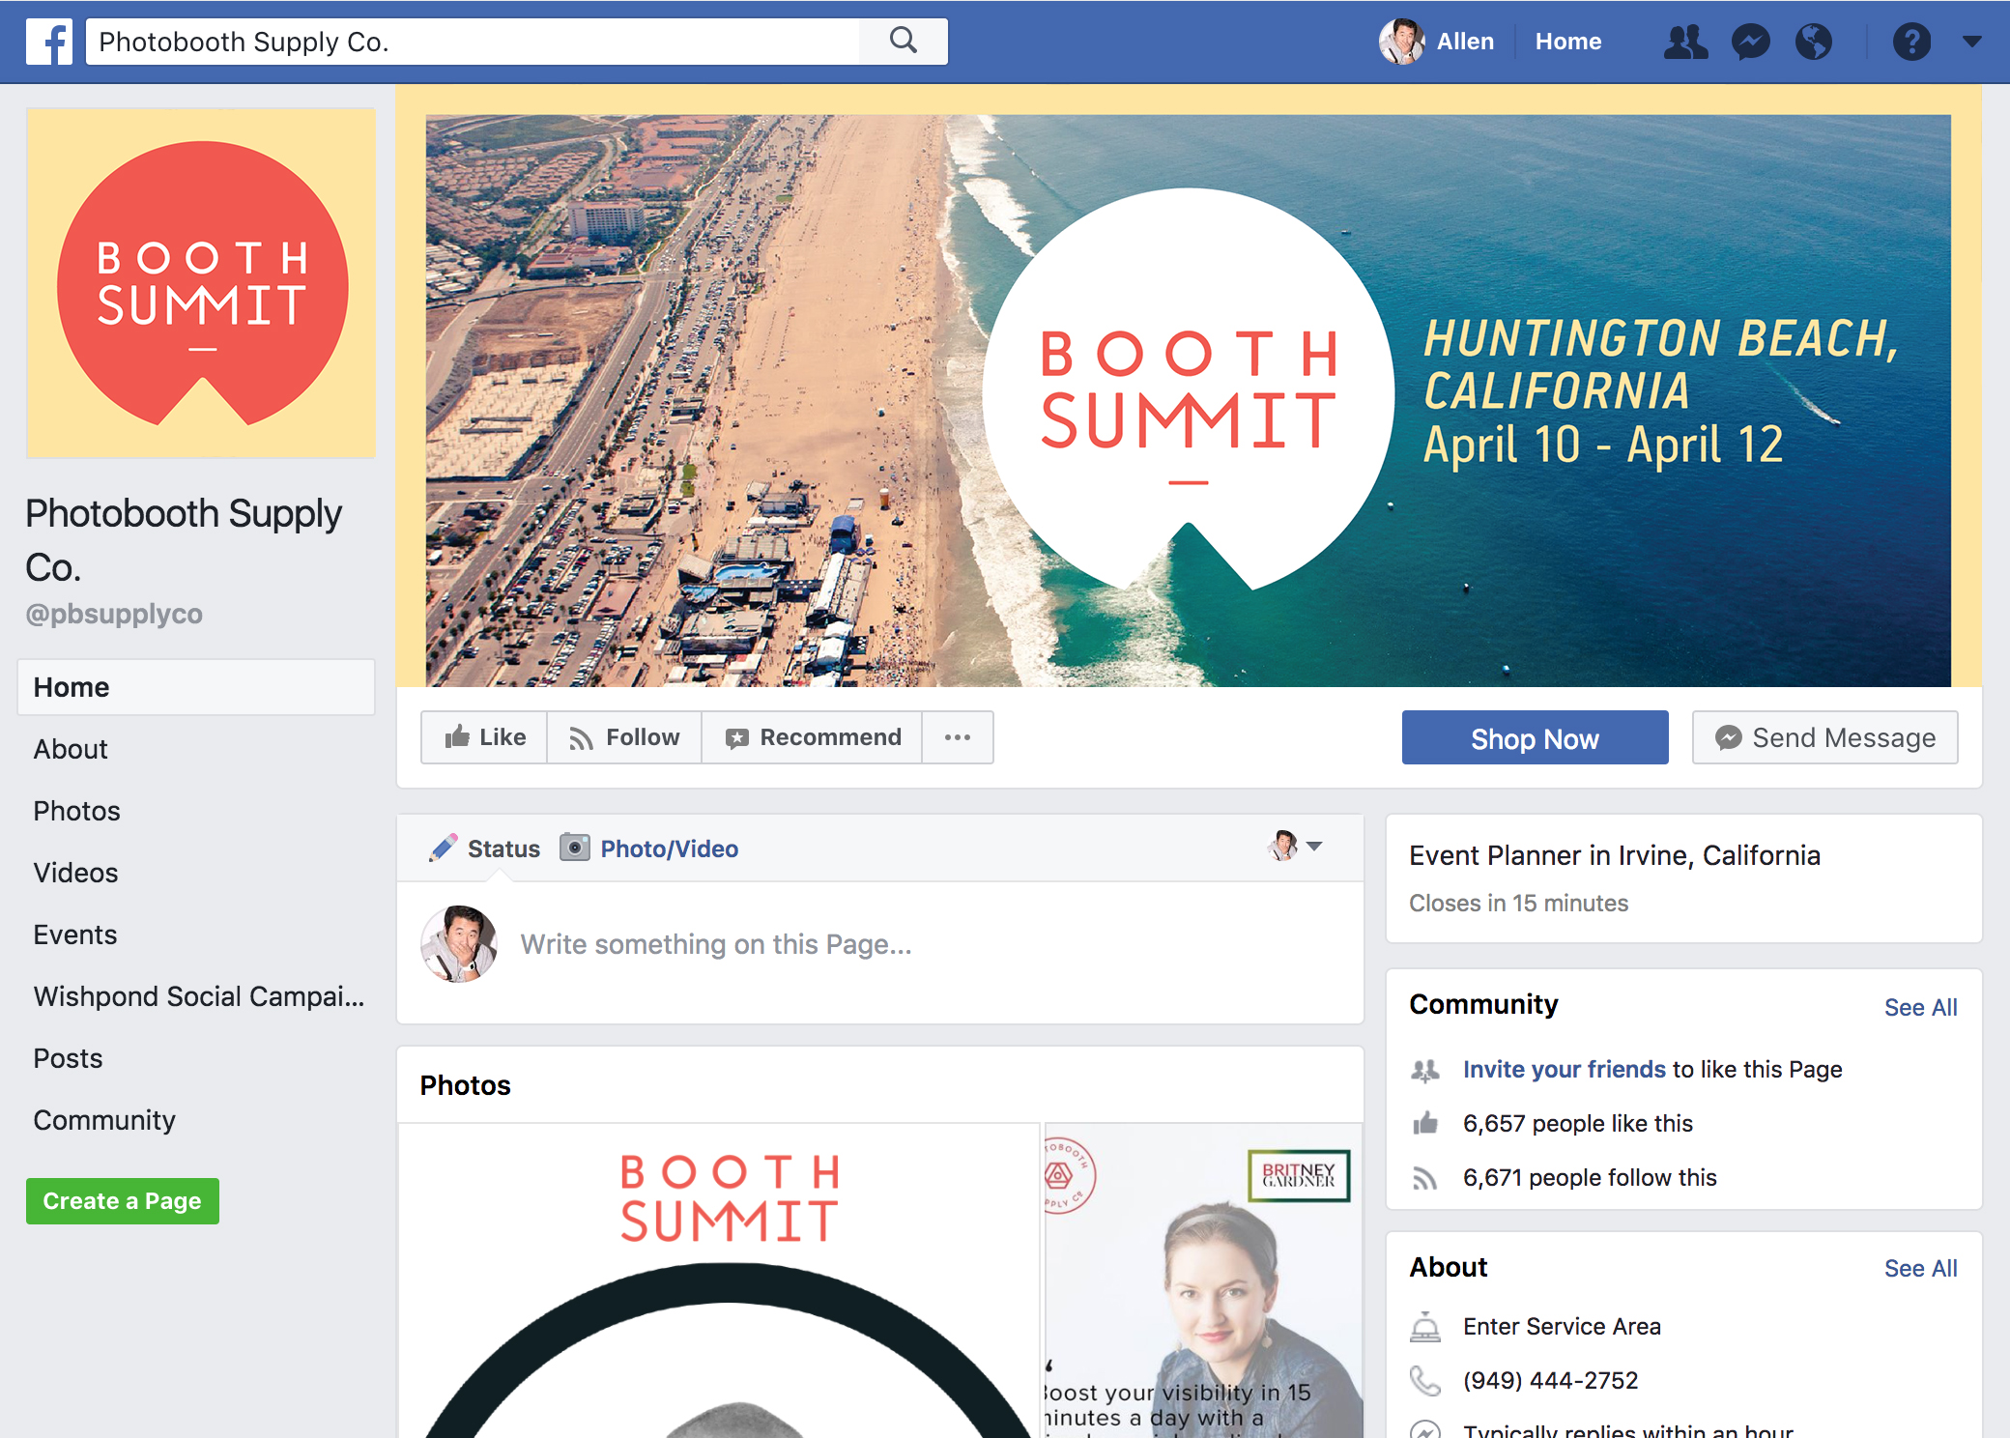Click the friends icon beside Invite your friends
2010x1438 pixels.
pyautogui.click(x=1425, y=1070)
